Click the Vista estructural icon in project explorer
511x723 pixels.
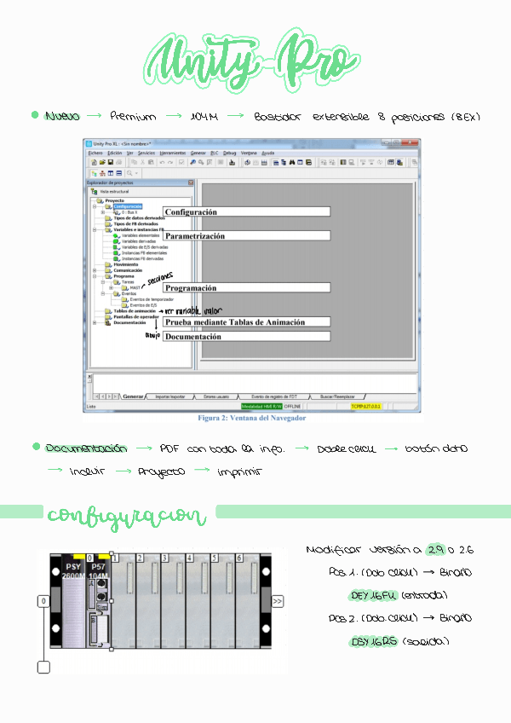pos(94,191)
